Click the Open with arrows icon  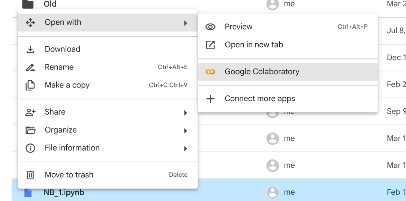(x=30, y=22)
